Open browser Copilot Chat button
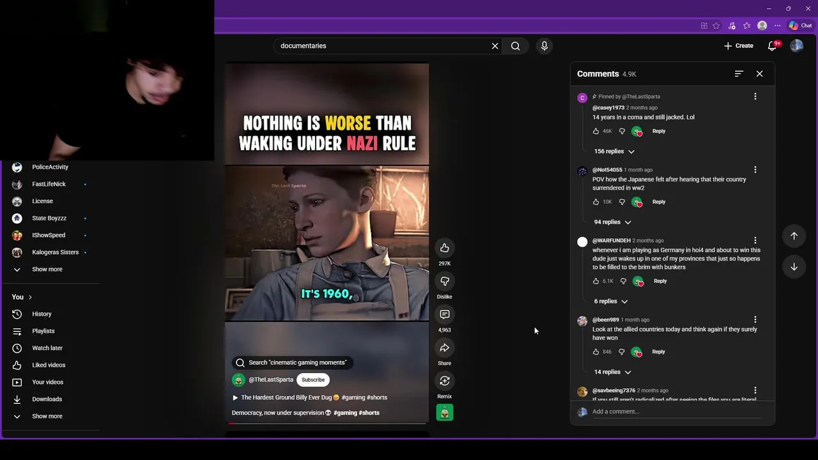This screenshot has width=818, height=460. point(801,26)
